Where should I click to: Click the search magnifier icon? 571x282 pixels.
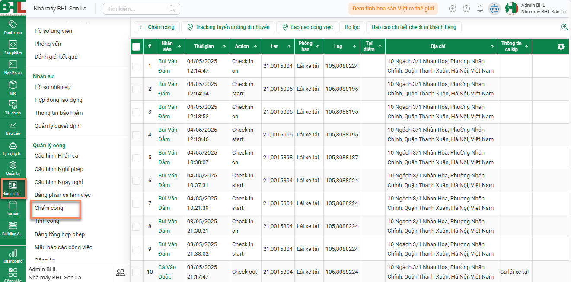point(172,9)
